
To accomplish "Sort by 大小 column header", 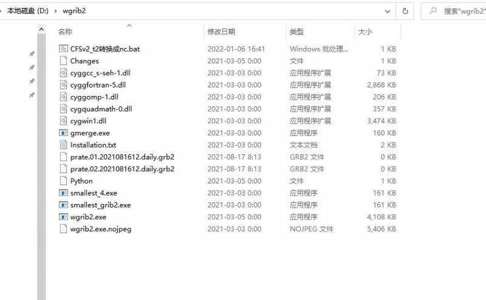I will click(x=365, y=32).
